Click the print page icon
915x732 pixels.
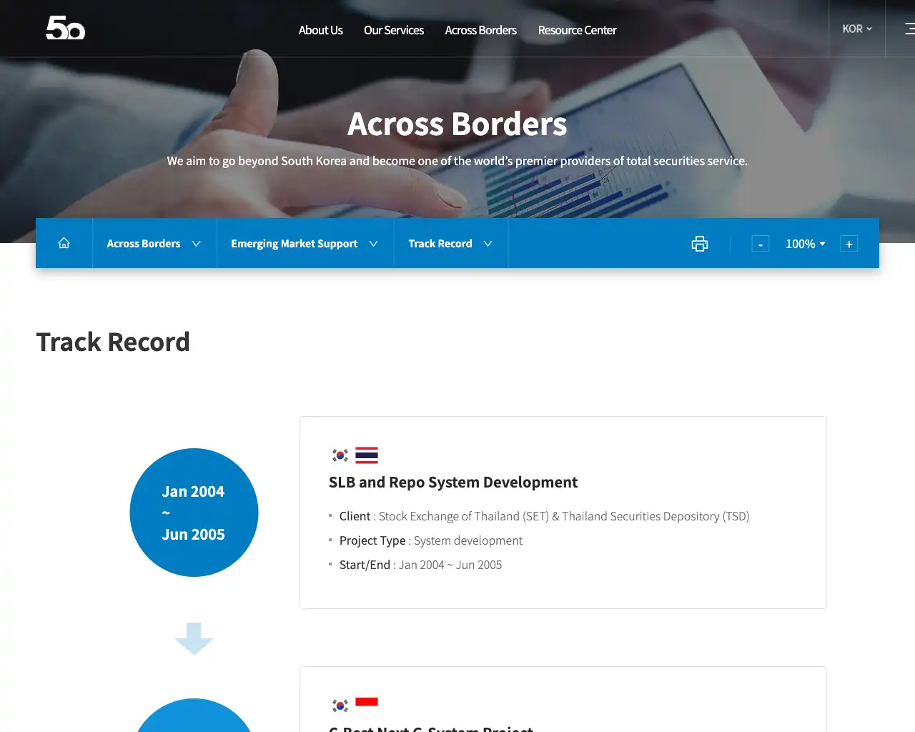pyautogui.click(x=699, y=244)
